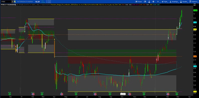The height and width of the screenshot is (98, 199).
Task: Click the chart snapshot icon right of Share
Action: 145,2
